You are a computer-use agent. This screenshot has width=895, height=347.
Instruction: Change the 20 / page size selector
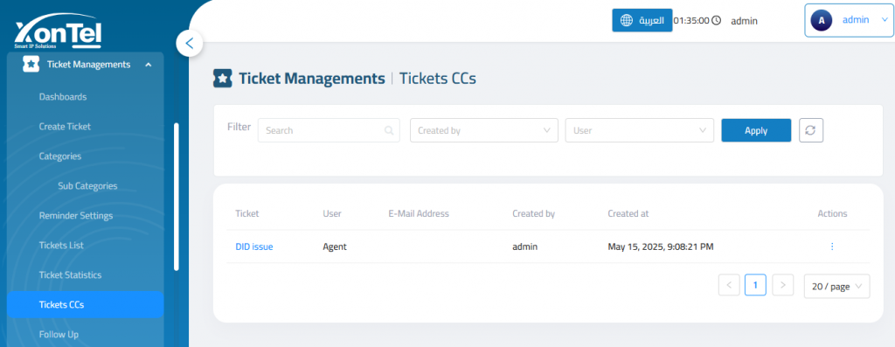pos(836,287)
